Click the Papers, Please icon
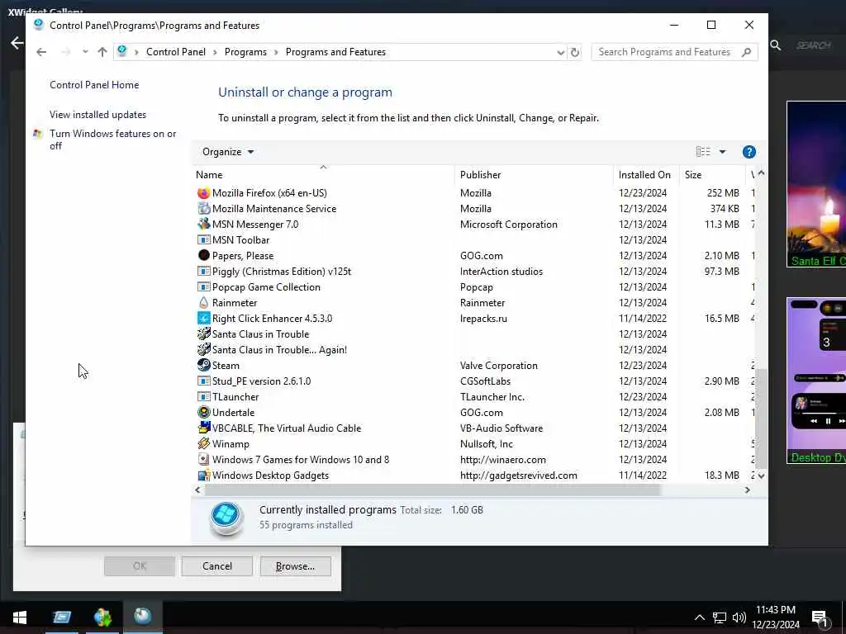 point(203,256)
